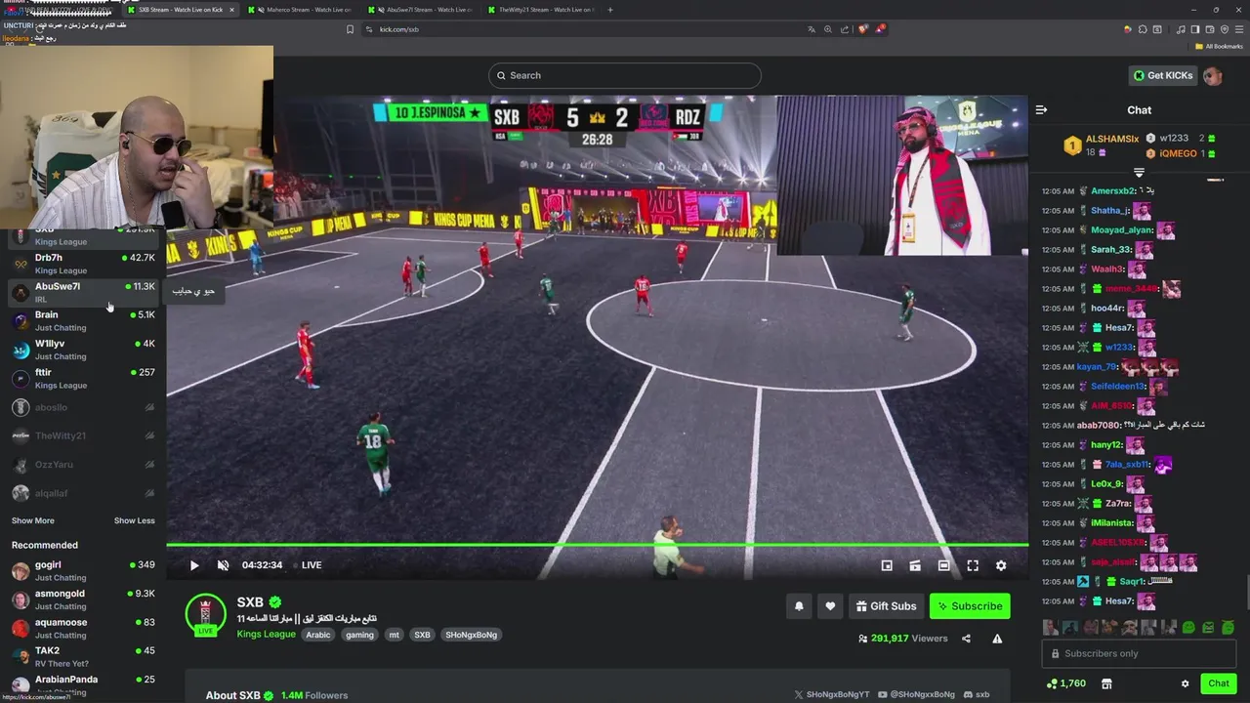Image resolution: width=1250 pixels, height=703 pixels.
Task: View the 1,760 channel points balance
Action: click(1065, 683)
